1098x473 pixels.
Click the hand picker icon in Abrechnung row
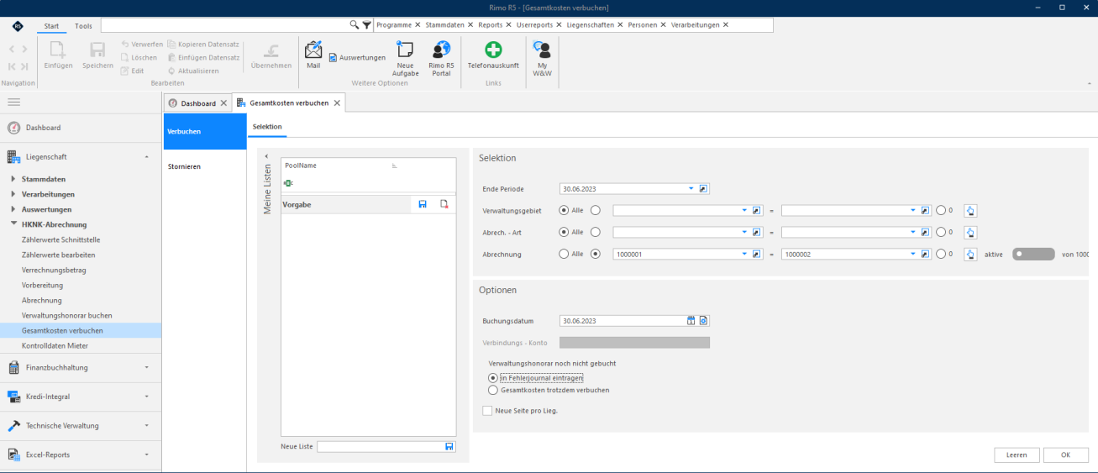point(971,254)
